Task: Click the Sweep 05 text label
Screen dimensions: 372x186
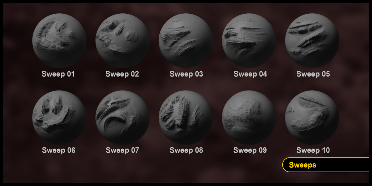Action: pyautogui.click(x=313, y=74)
